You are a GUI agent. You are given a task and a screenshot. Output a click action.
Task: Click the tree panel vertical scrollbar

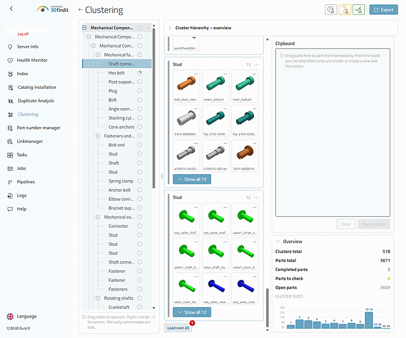tap(154, 109)
